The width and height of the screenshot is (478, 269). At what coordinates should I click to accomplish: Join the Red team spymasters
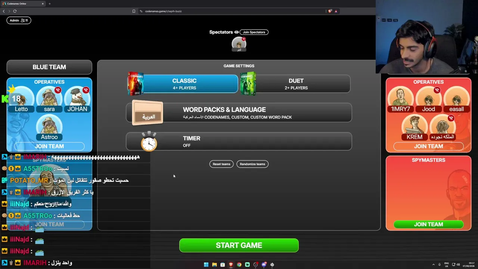tap(428, 224)
